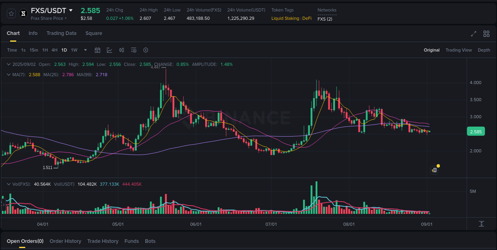Expand chart to fullscreen with arrows icon

click(474, 34)
